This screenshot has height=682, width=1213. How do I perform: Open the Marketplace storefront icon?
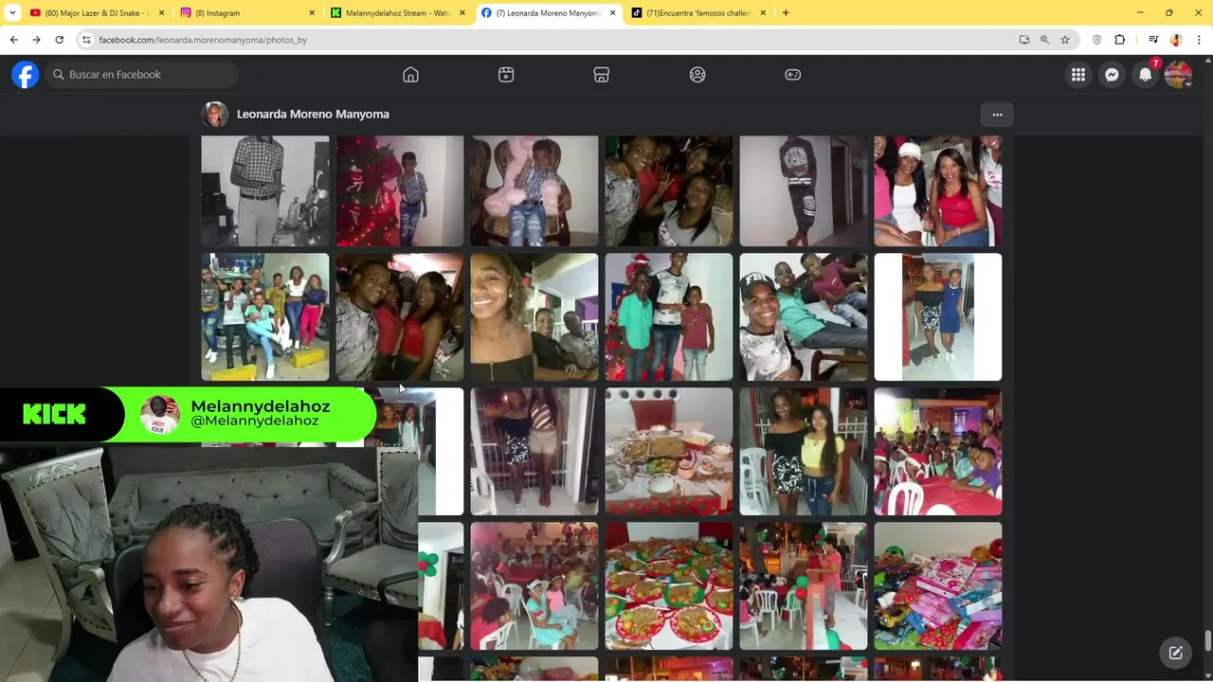601,75
